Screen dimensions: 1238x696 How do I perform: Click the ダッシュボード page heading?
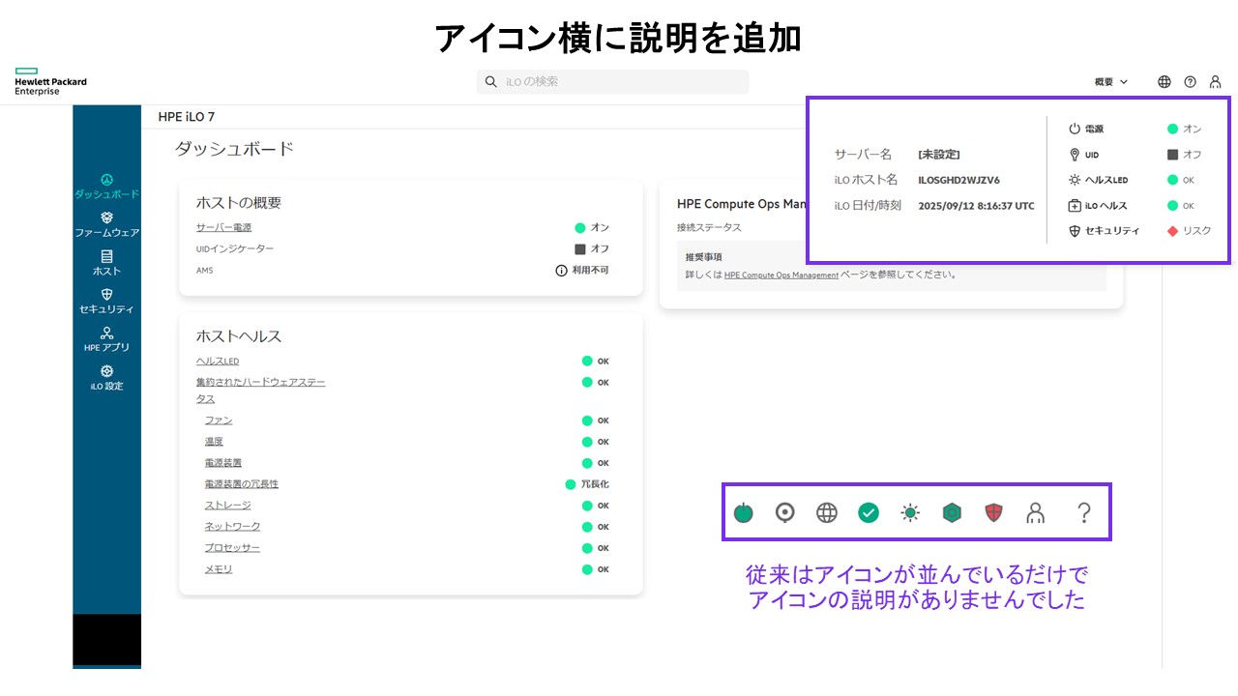tap(234, 149)
